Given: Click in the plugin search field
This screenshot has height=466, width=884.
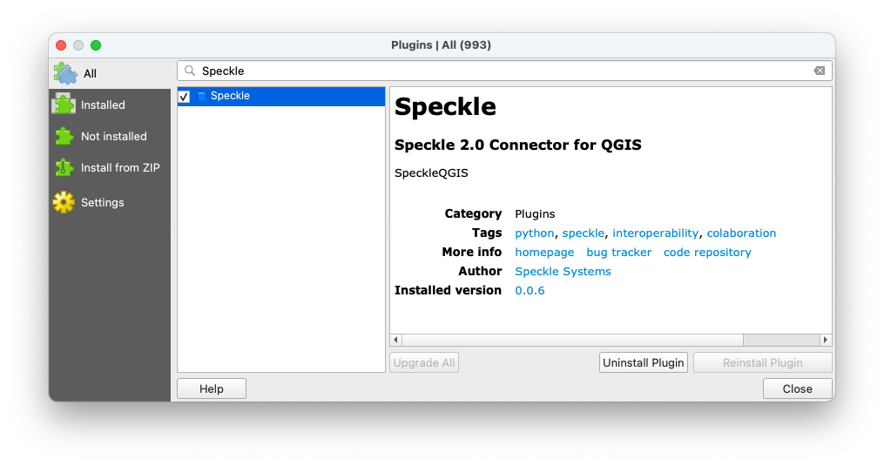Looking at the screenshot, I should tap(504, 71).
